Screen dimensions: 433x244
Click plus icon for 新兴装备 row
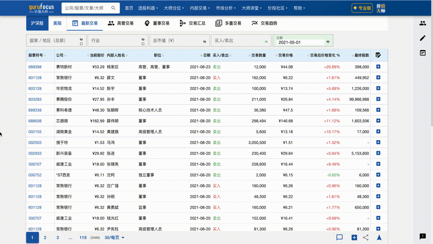(x=378, y=153)
